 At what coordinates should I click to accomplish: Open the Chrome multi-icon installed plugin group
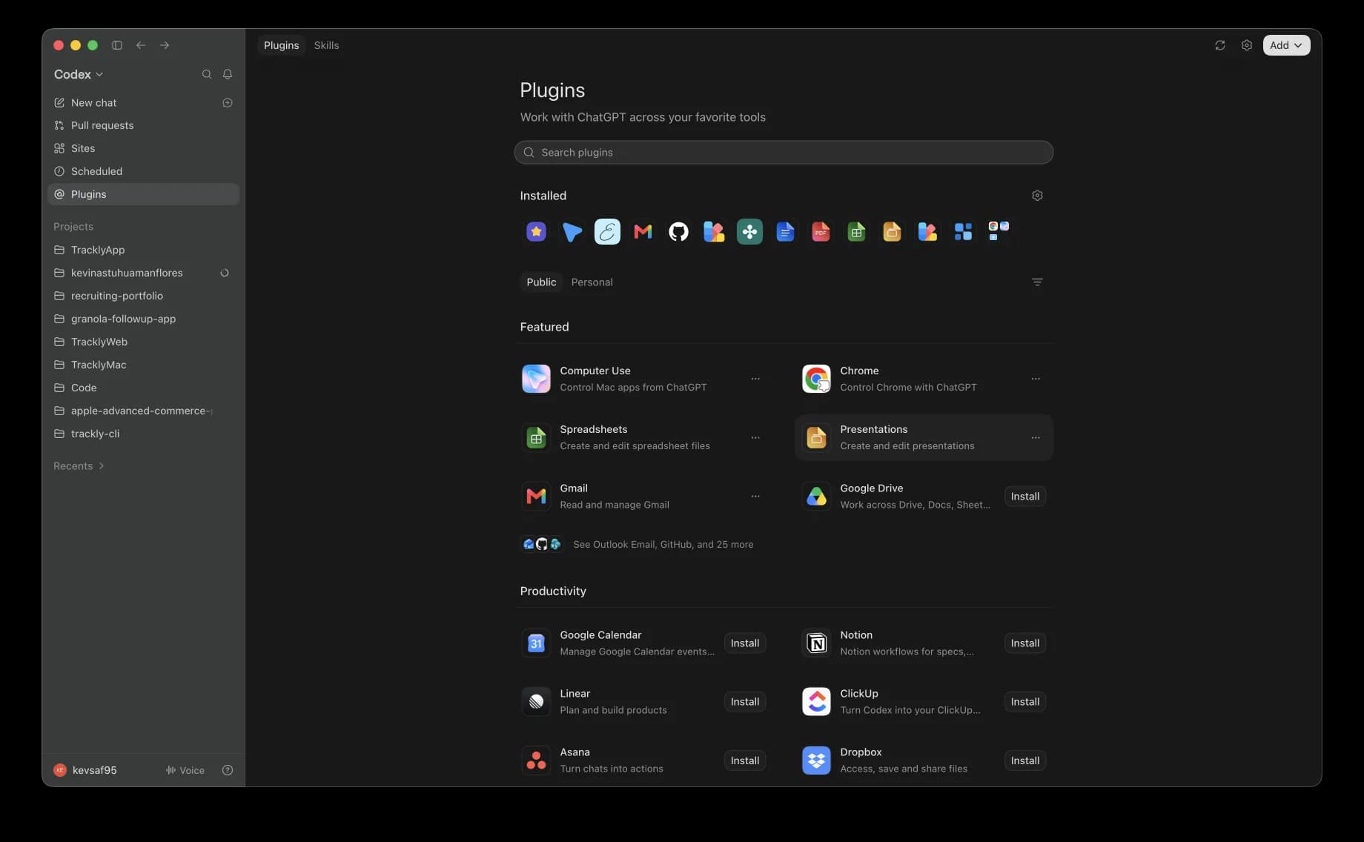click(x=999, y=231)
